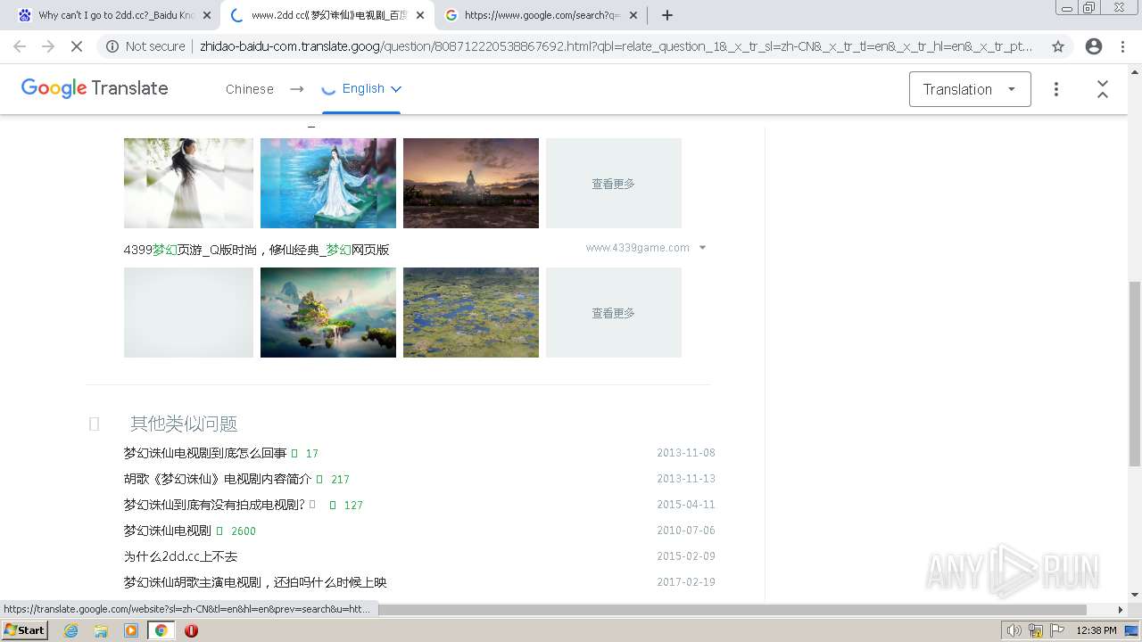This screenshot has width=1142, height=642.
Task: Switch to the Google search tab
Action: point(541,15)
